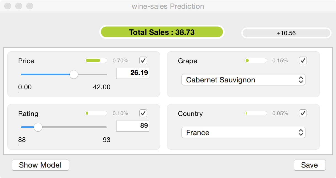The width and height of the screenshot is (336, 178).
Task: Click the Show Model button
Action: (40, 165)
